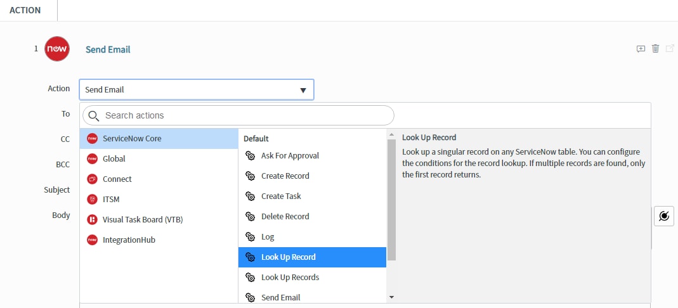Click the Visual Task Board icon

[92, 219]
